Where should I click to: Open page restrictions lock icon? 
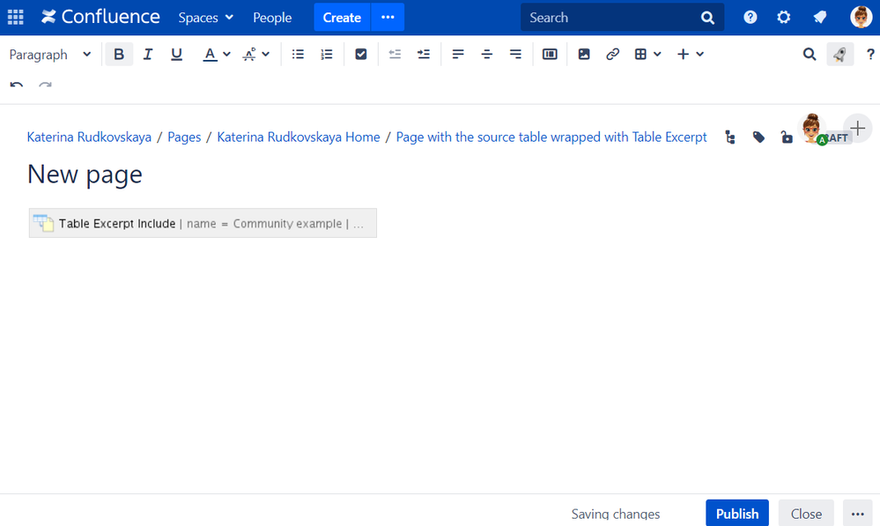coord(787,137)
